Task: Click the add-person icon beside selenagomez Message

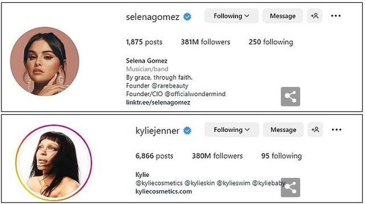Action: point(314,16)
